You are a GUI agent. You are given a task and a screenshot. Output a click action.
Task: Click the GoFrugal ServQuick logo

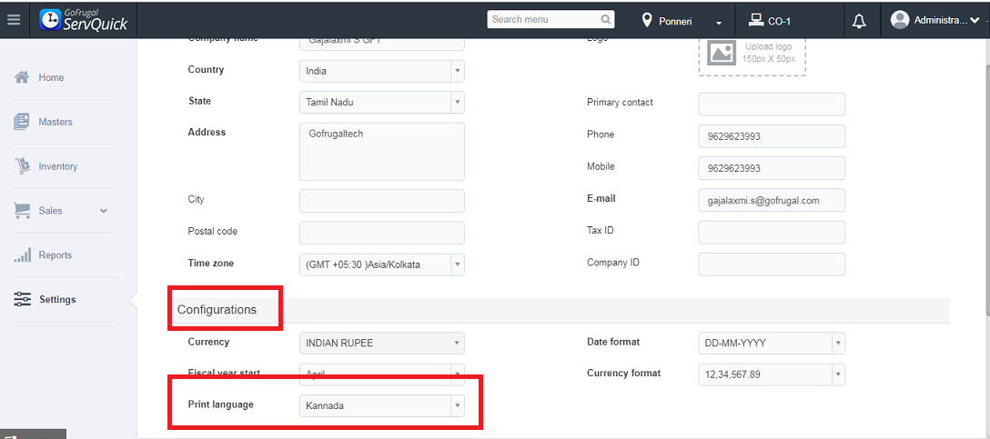click(x=84, y=20)
